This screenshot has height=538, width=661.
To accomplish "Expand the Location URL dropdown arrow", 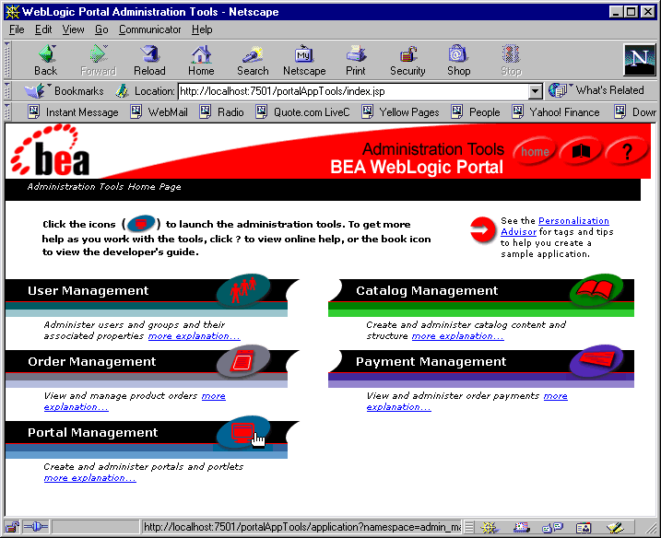I will pyautogui.click(x=535, y=91).
